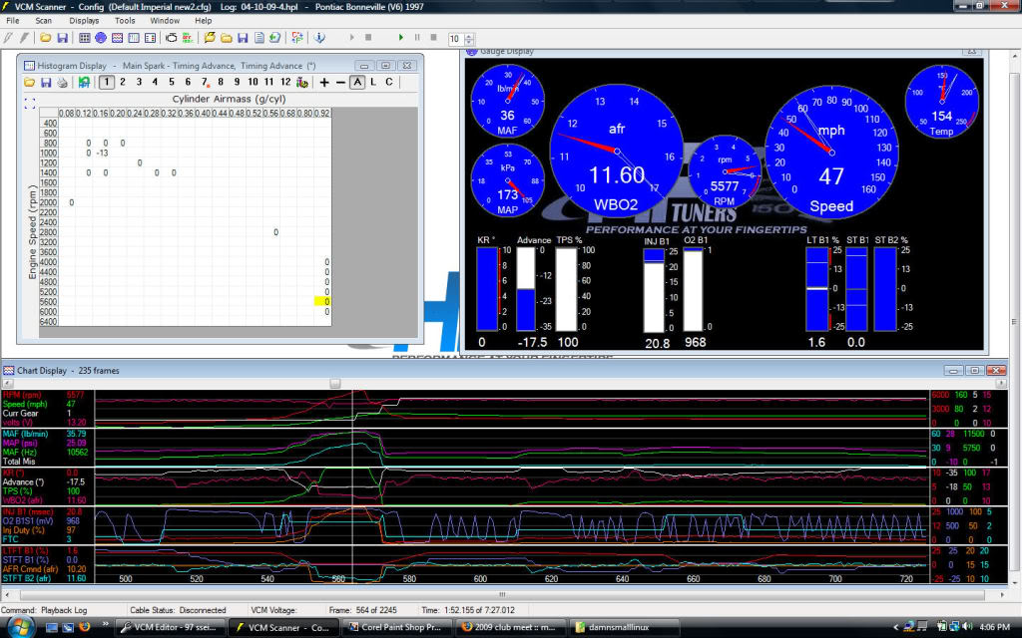Click save icon in Histogram Display toolbar
Viewport: 1022px width, 638px height.
[46, 82]
